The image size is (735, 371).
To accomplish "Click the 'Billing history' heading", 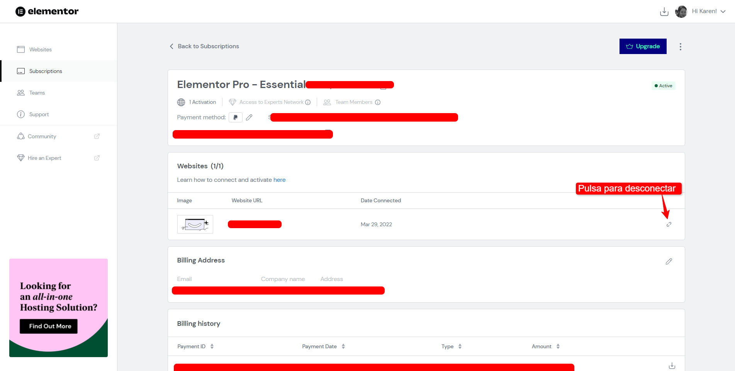I will [199, 324].
